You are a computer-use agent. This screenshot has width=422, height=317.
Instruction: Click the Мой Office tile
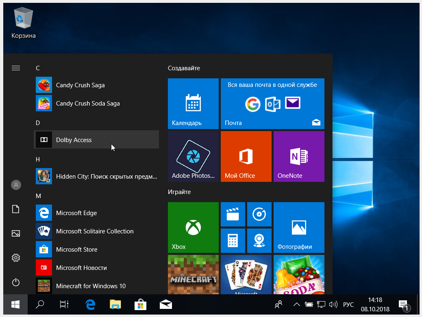246,156
